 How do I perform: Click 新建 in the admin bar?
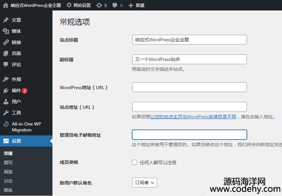tap(140, 5)
